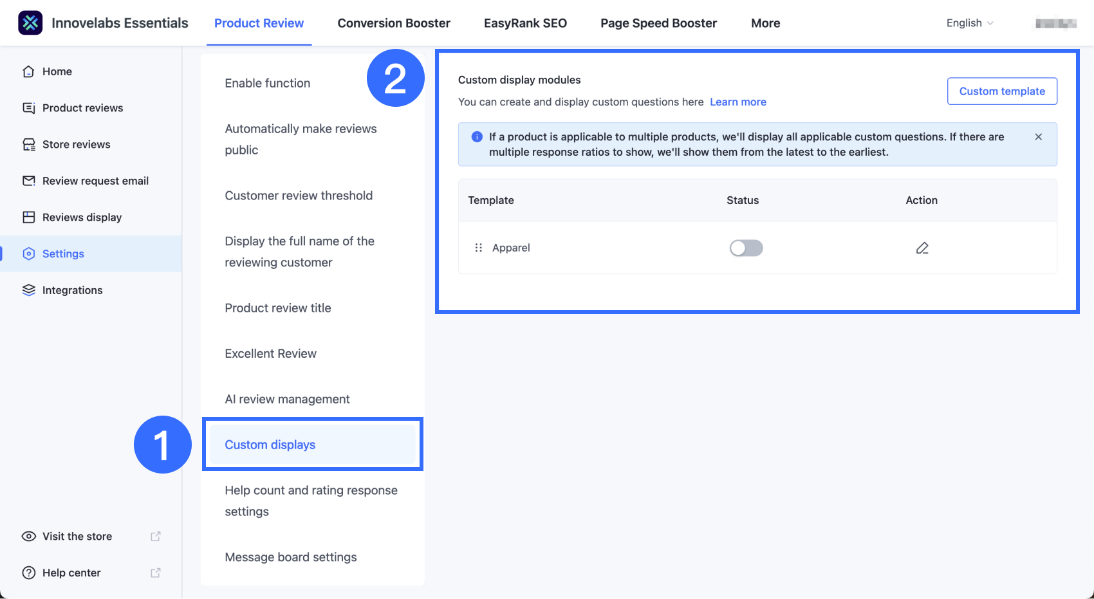The image size is (1094, 599).
Task: Click the blurred account name at top right
Action: 1055,24
